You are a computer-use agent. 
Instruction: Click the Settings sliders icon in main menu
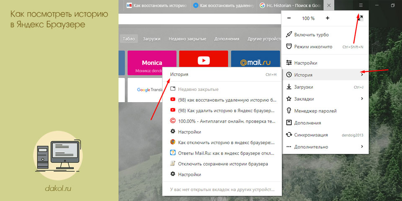(x=289, y=63)
